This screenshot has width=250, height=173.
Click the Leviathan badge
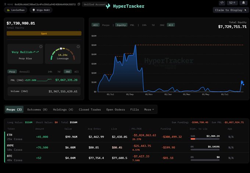pyautogui.click(x=15, y=10)
